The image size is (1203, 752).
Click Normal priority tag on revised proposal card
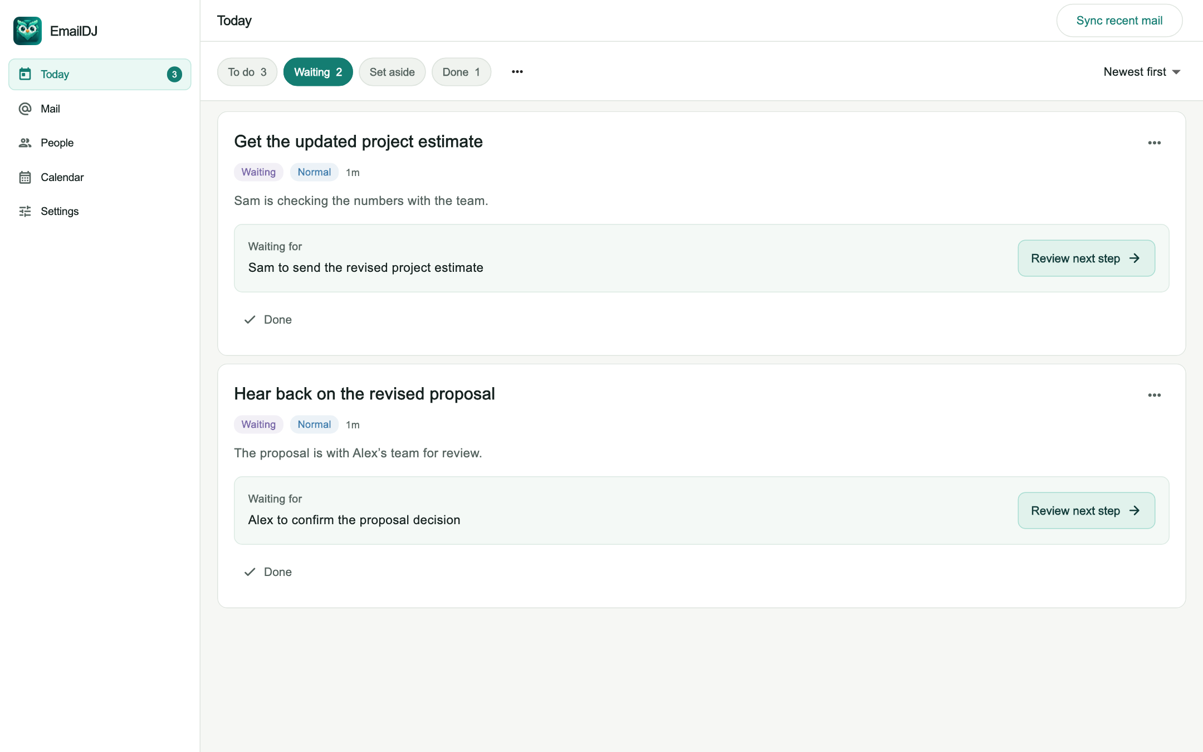314,424
